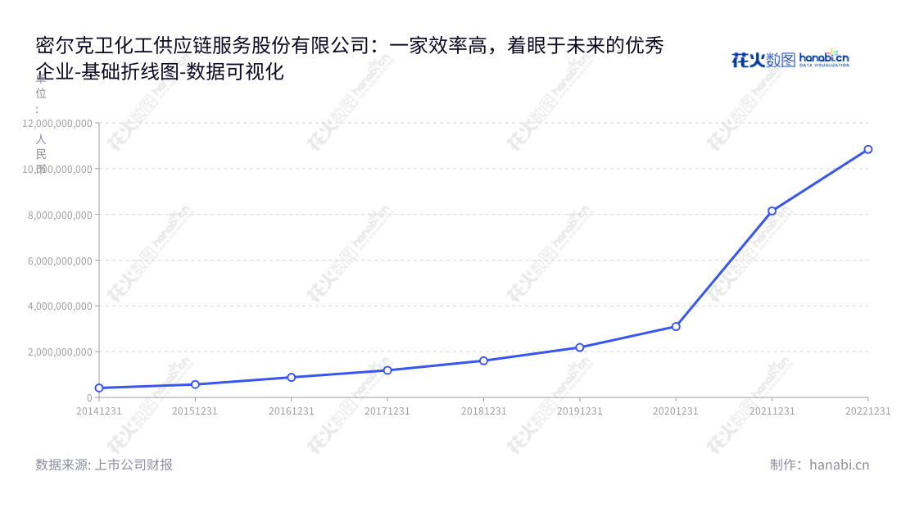Click the x-axis label 20171231
The width and height of the screenshot is (901, 508).
387,410
